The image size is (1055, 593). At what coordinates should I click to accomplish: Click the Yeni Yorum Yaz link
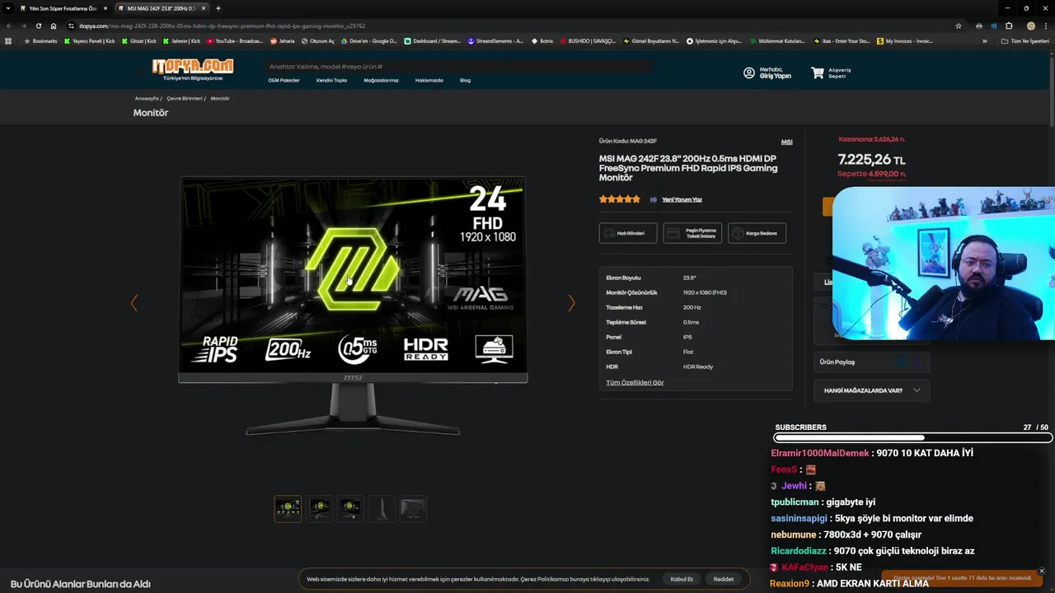click(682, 199)
